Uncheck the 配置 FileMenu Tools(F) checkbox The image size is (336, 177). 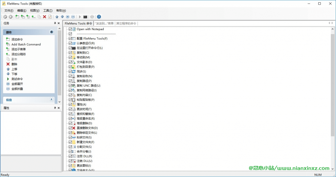70,39
